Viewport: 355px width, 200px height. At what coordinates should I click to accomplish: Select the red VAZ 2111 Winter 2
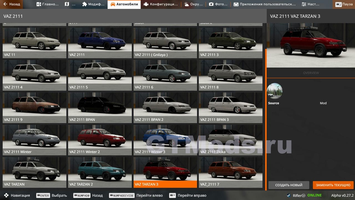(100, 140)
